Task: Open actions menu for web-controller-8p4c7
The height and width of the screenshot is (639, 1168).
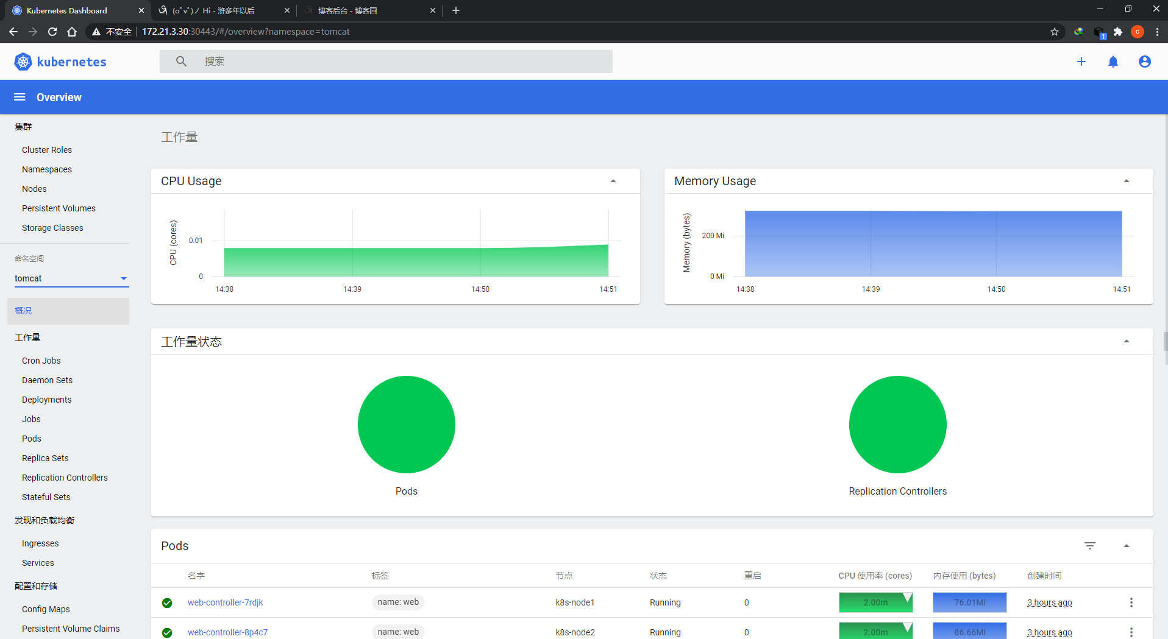Action: pyautogui.click(x=1131, y=632)
